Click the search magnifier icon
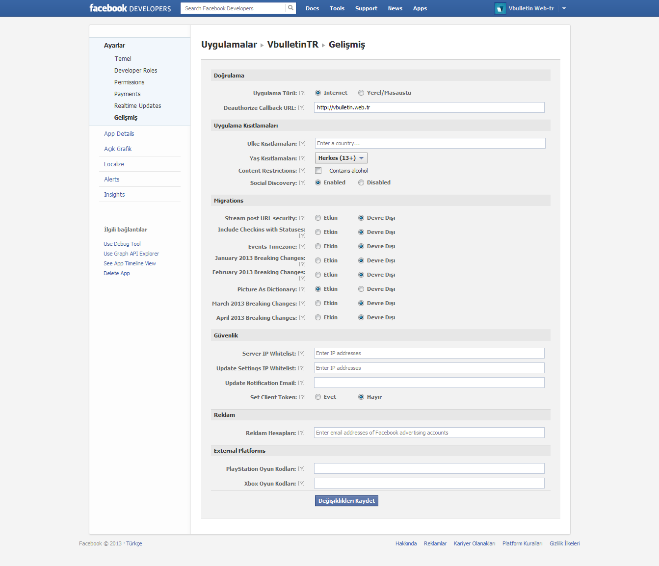This screenshot has width=659, height=566. [x=290, y=8]
